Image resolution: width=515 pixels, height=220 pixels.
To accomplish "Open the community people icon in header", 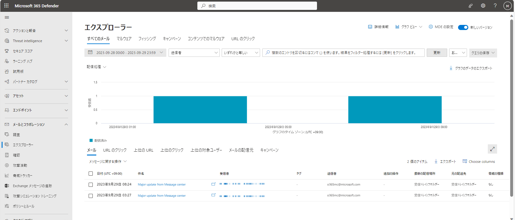I will pos(471,6).
